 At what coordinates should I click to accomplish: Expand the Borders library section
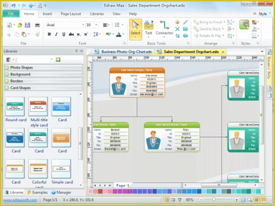click(44, 81)
